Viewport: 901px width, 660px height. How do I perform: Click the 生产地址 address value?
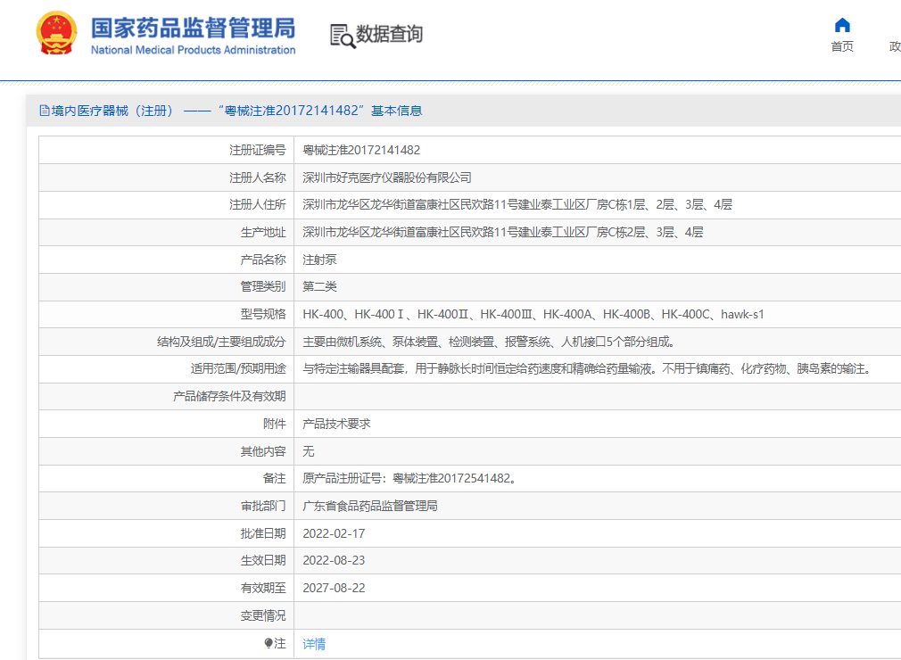tap(503, 232)
